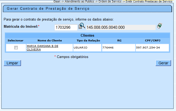Click the Clientes table title bar
176x111 pixels.
(87, 35)
